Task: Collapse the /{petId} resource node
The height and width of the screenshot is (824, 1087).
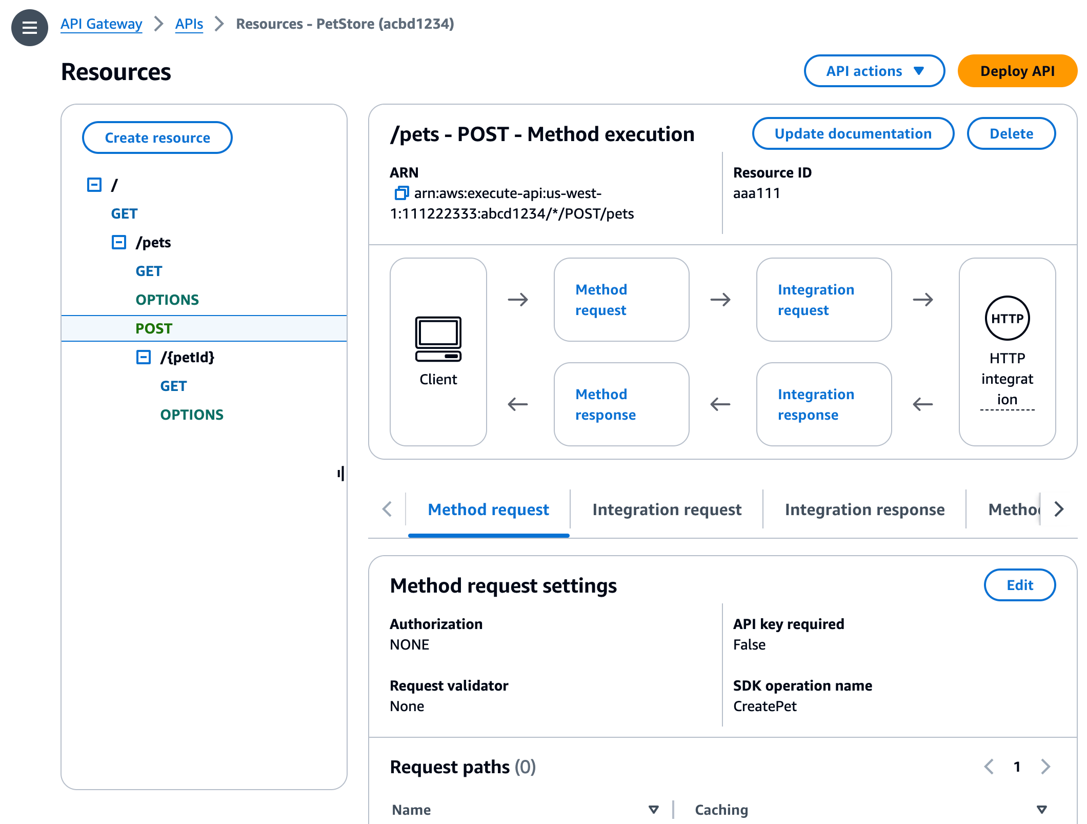Action: click(144, 357)
